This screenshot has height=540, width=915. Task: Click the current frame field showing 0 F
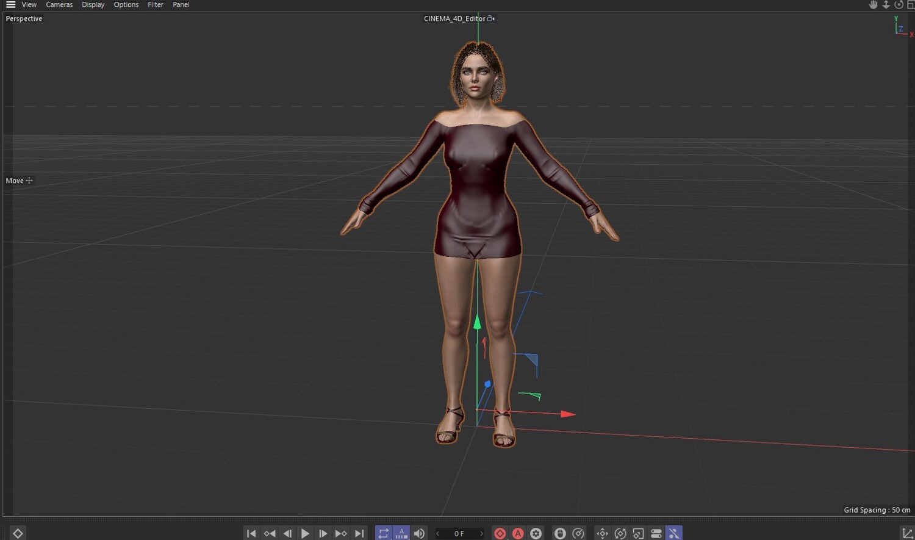pos(459,533)
